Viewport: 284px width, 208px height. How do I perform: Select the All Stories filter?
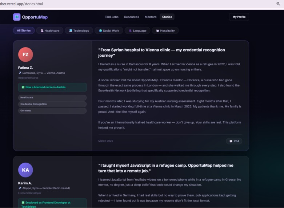[24, 30]
